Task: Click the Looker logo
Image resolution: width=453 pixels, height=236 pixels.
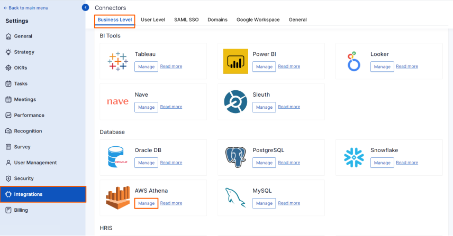Action: point(354,61)
